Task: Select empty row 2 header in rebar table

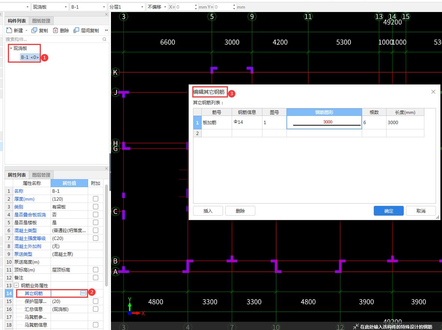Action: click(x=197, y=133)
